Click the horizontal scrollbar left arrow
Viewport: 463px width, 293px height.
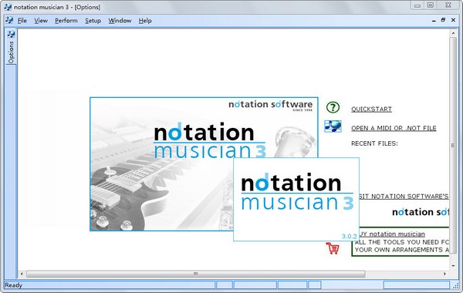pos(22,274)
